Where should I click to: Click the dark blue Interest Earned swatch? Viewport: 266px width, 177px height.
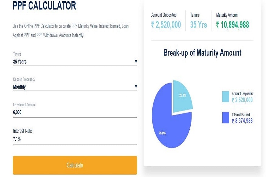pyautogui.click(x=226, y=117)
